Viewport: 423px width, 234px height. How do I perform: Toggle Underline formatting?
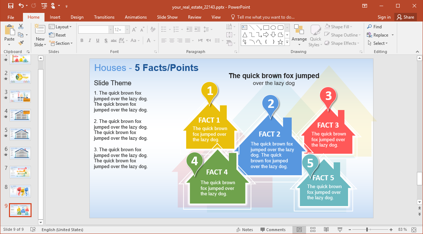[98, 40]
